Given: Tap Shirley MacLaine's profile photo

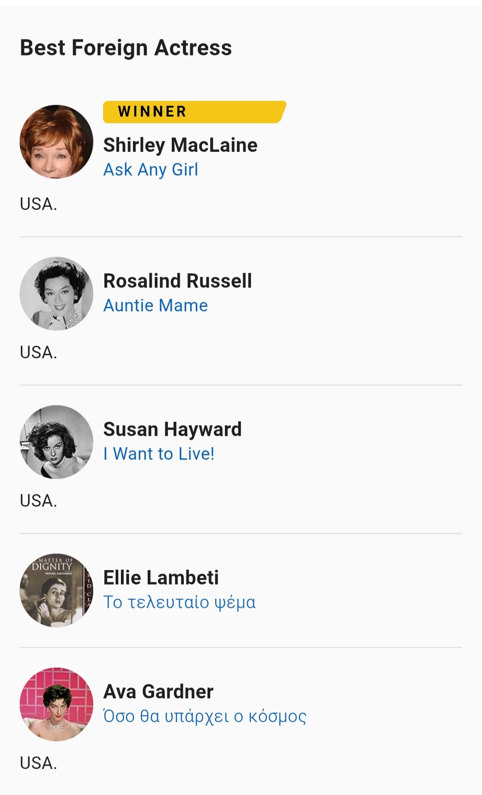Looking at the screenshot, I should click(x=56, y=142).
